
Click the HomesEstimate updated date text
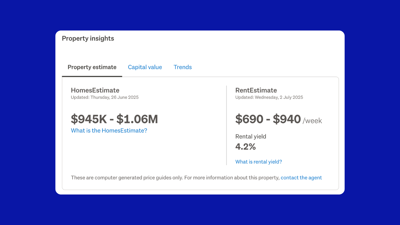pyautogui.click(x=104, y=97)
